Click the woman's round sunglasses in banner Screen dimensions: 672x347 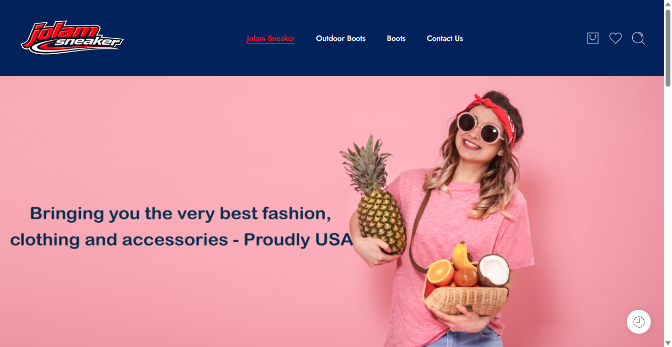[480, 128]
